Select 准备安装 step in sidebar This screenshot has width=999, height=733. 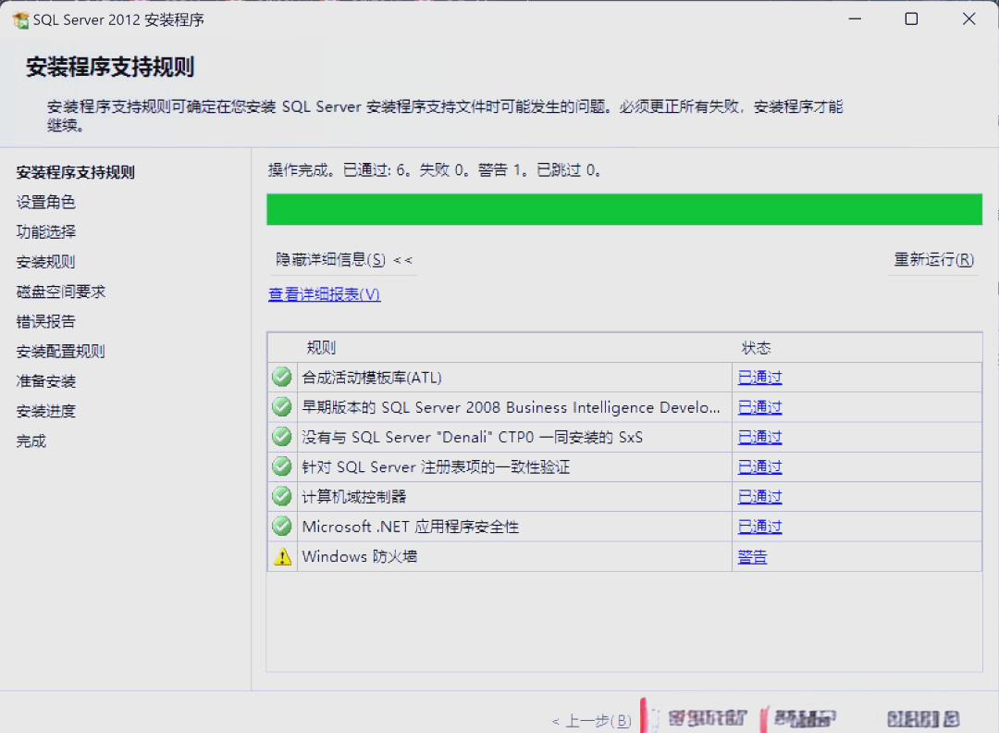point(46,381)
